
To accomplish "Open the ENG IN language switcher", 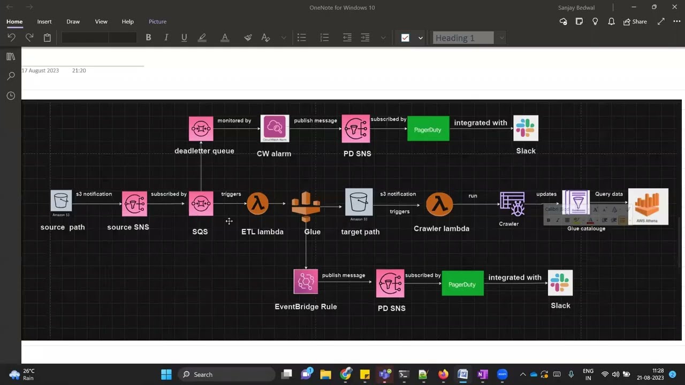I will 588,374.
